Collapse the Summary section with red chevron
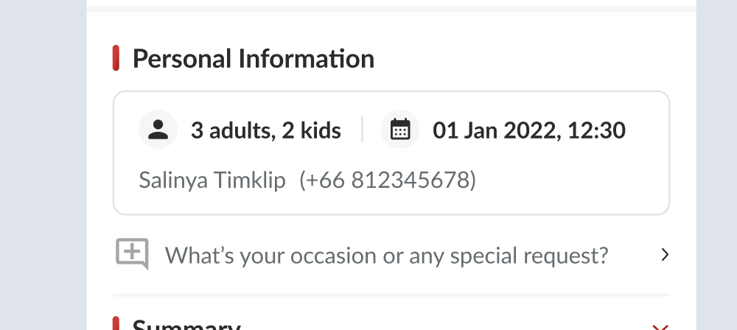 [x=660, y=326]
